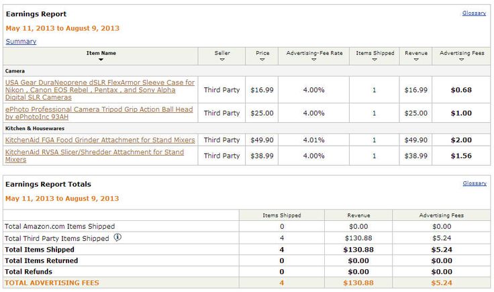This screenshot has height=292, width=494.
Task: Click the orange $130.88 total revenue value
Action: (358, 283)
